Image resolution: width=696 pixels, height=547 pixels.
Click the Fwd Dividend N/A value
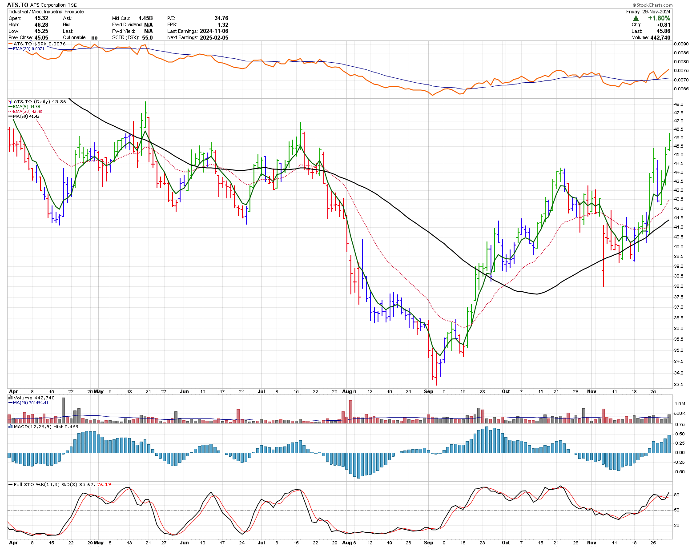[x=149, y=25]
